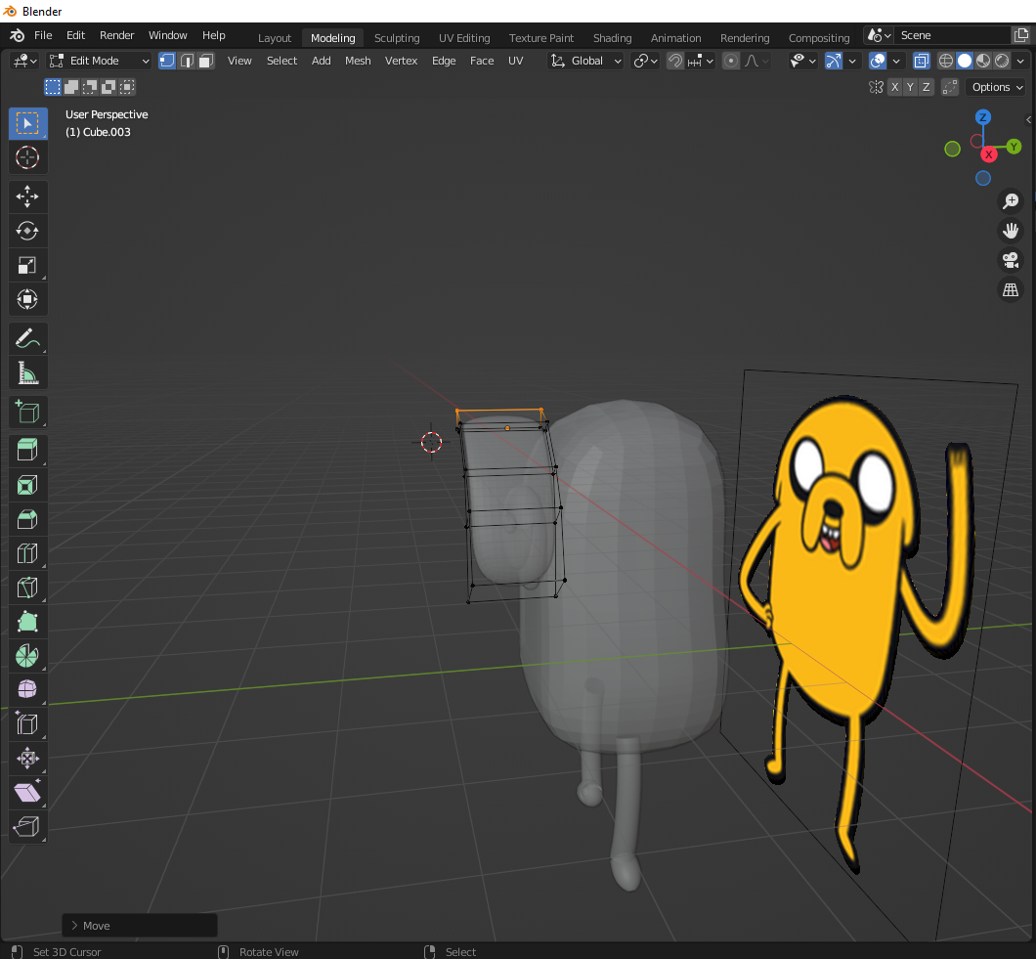This screenshot has height=959, width=1036.
Task: Choose the Rotate tool
Action: pyautogui.click(x=27, y=231)
